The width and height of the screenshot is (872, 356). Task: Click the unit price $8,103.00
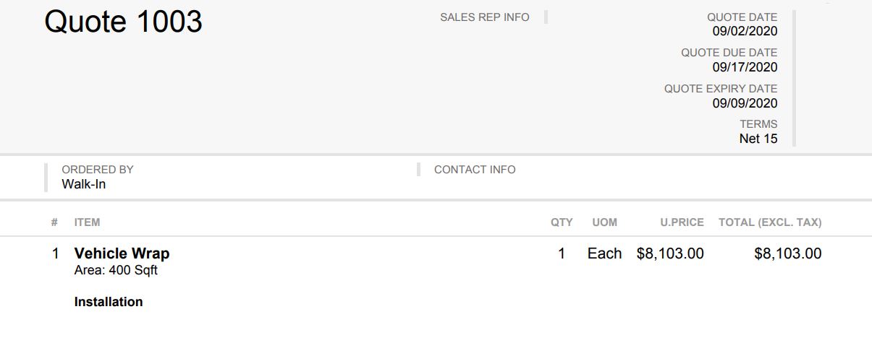pos(670,253)
